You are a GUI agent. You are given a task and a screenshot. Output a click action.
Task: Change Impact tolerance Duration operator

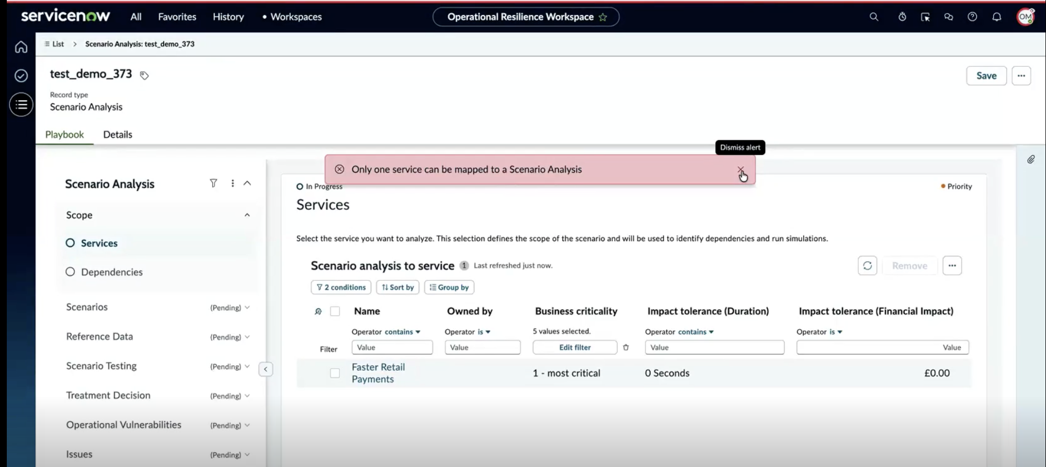tap(696, 332)
